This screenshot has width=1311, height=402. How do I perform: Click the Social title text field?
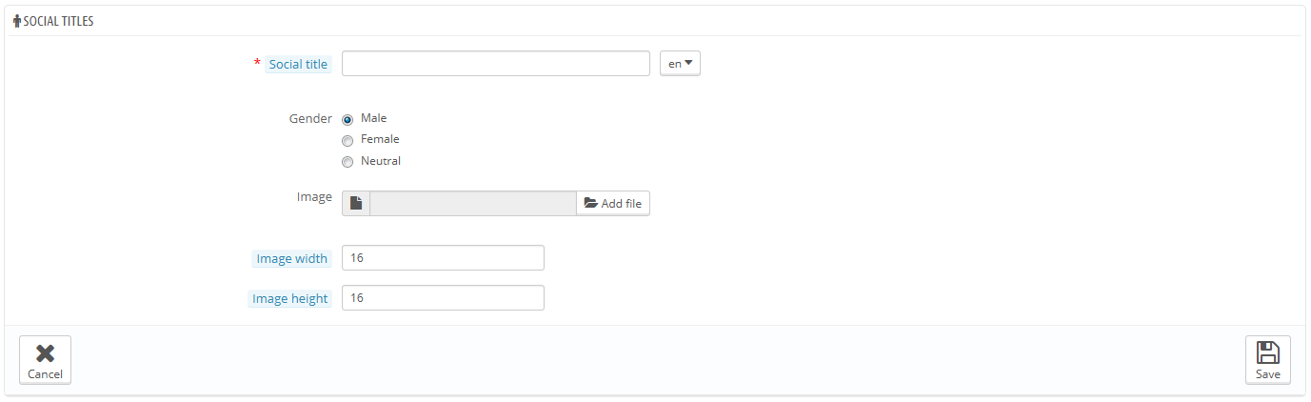[495, 64]
